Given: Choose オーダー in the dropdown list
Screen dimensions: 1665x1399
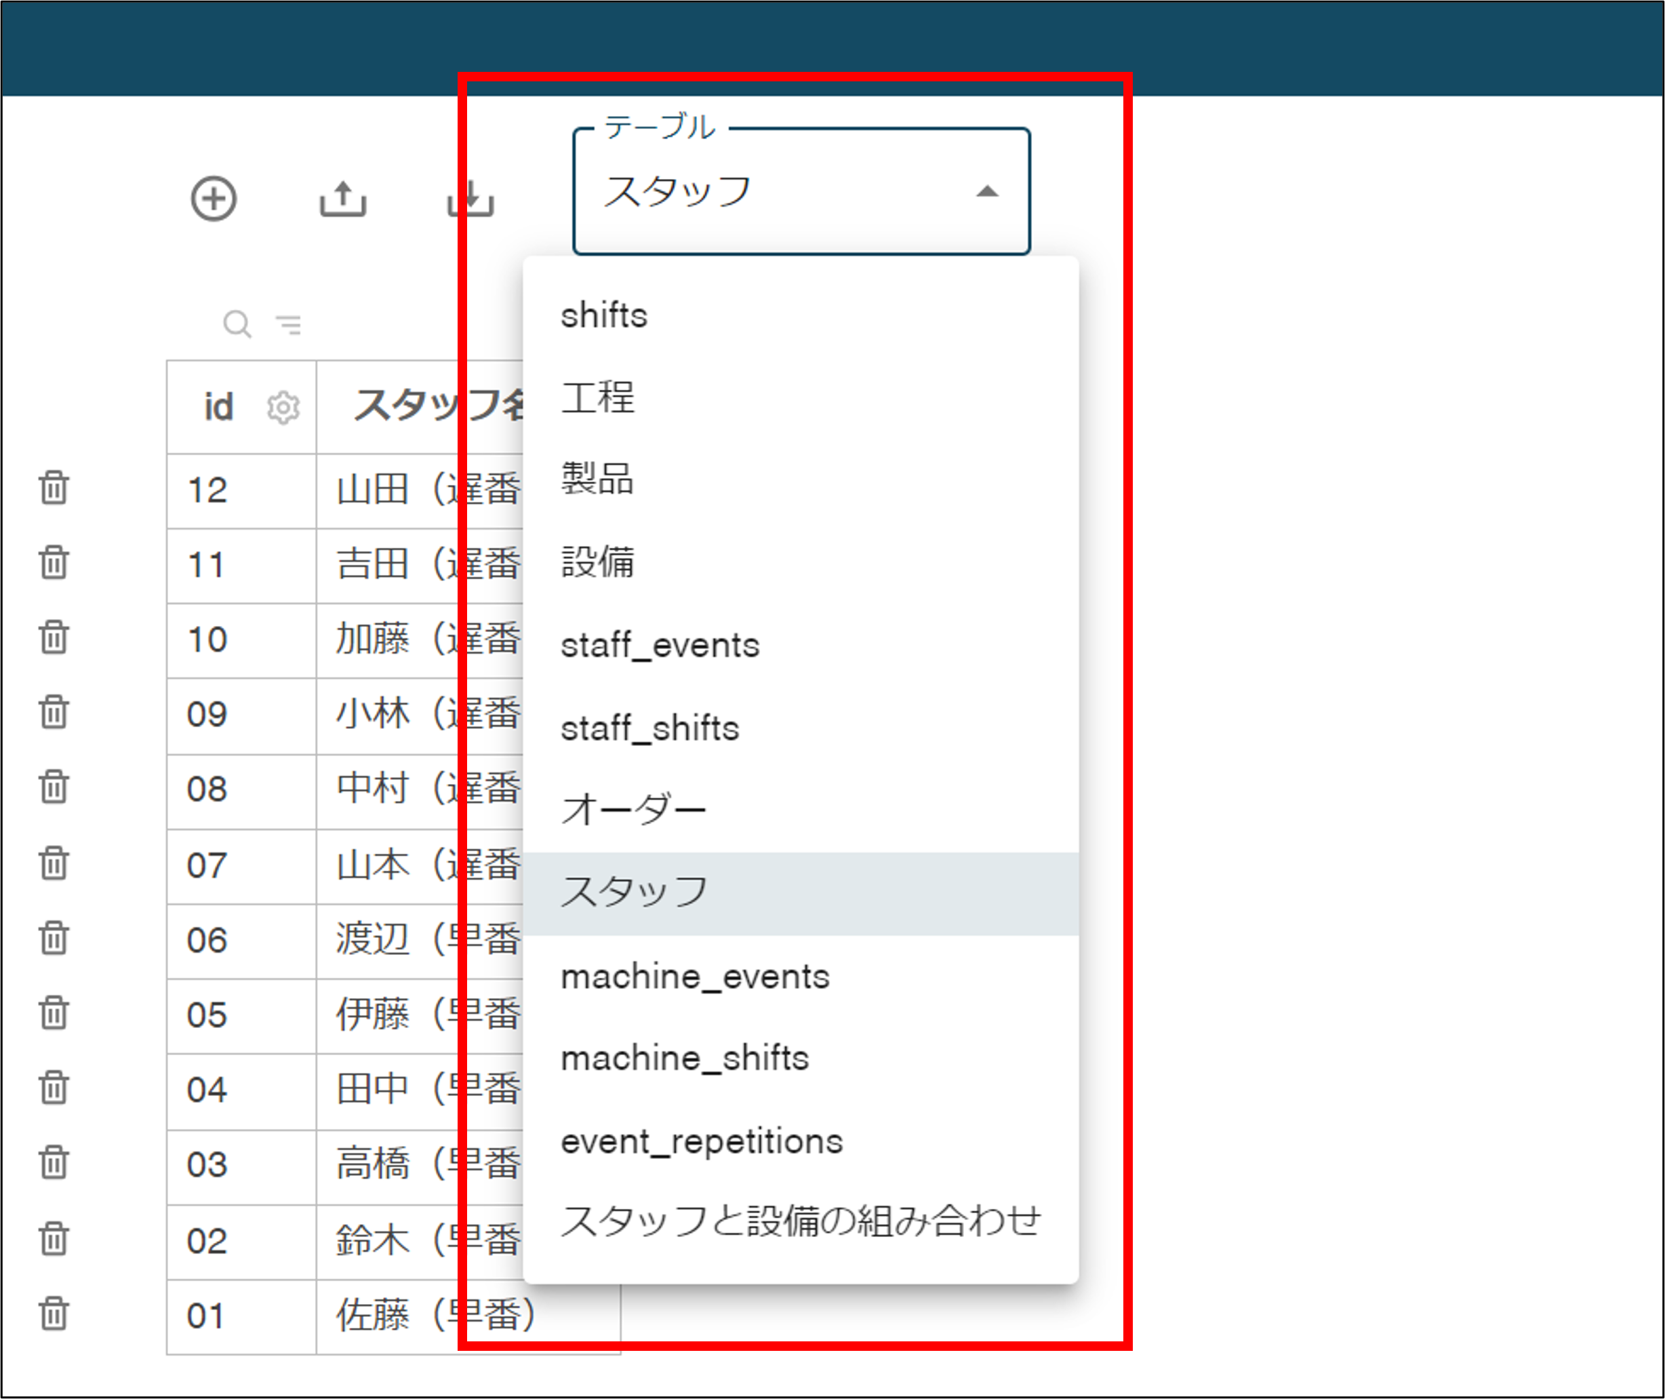Looking at the screenshot, I should click(x=801, y=810).
